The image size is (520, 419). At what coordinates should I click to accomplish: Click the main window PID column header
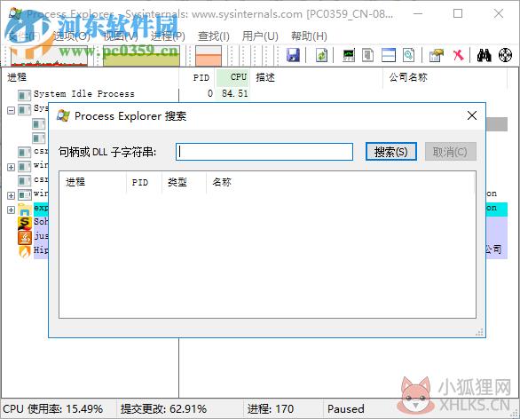click(x=197, y=77)
